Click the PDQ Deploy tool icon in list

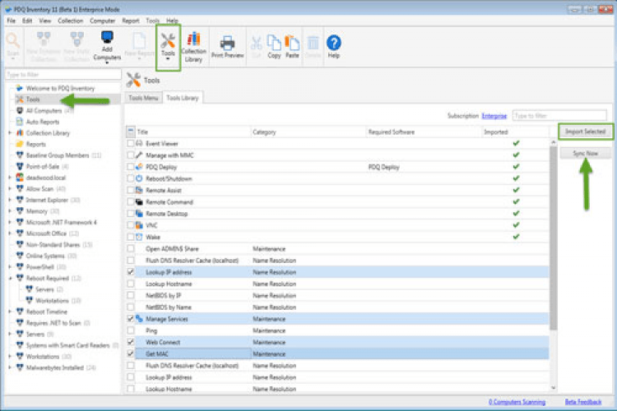point(139,166)
